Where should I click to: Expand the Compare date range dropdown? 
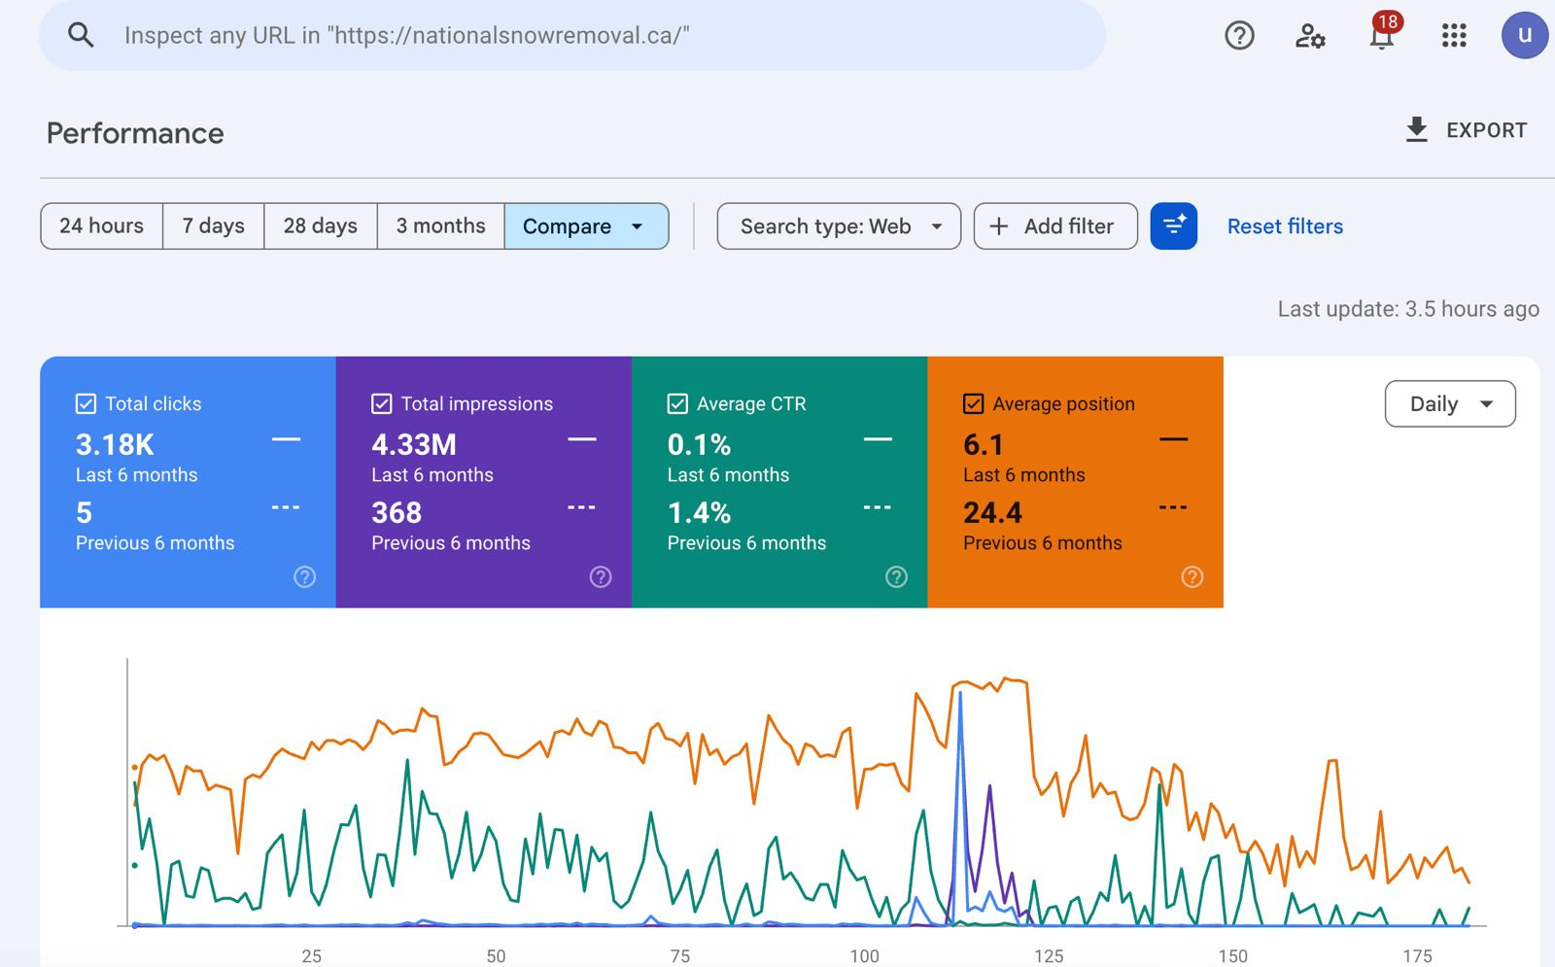[586, 226]
